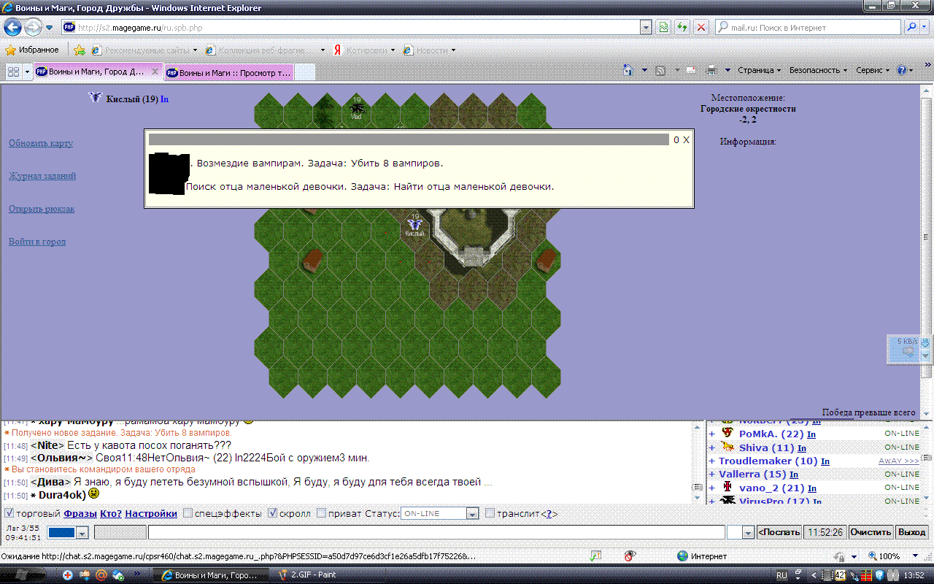
Task: Refresh the page with the green arrows icon
Action: [x=682, y=28]
